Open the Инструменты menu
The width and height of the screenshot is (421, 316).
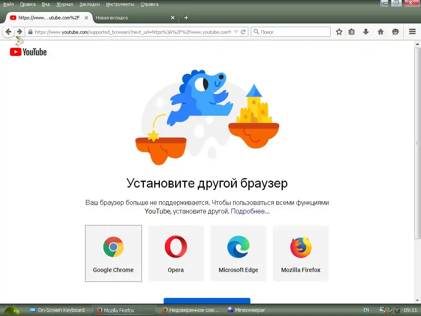click(120, 4)
